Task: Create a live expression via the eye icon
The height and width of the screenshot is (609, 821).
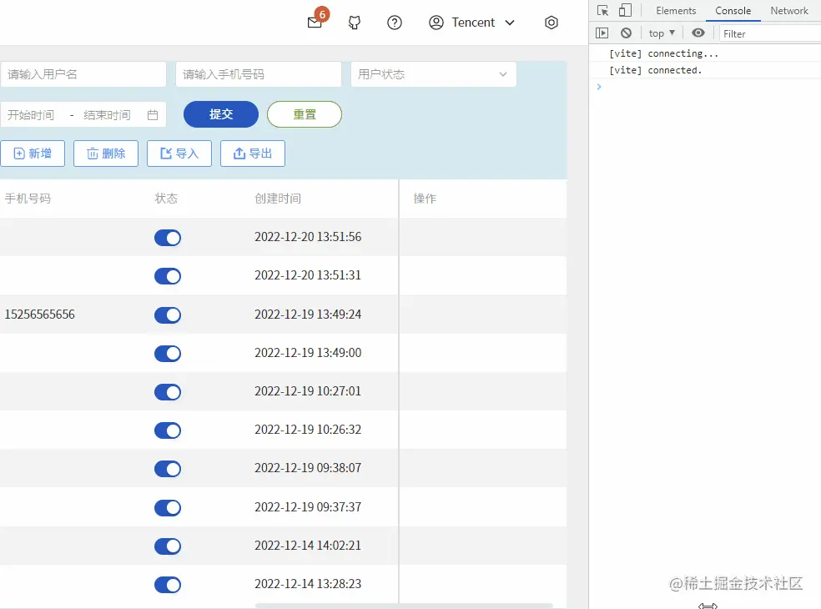Action: pyautogui.click(x=698, y=33)
